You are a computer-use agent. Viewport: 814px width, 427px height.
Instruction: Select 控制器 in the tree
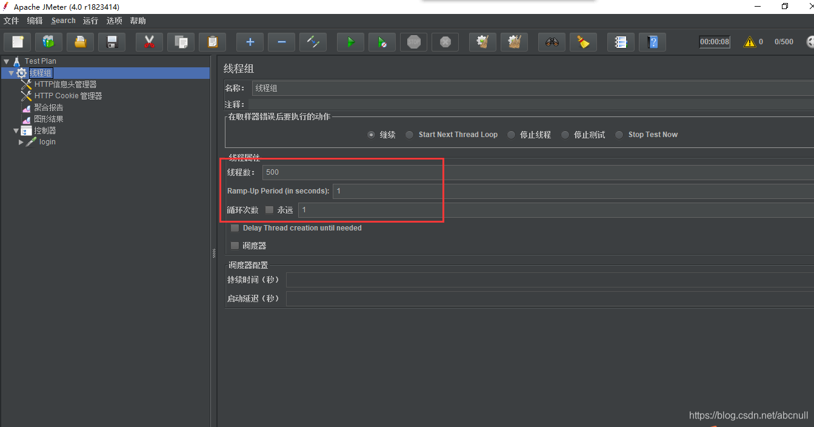click(45, 130)
